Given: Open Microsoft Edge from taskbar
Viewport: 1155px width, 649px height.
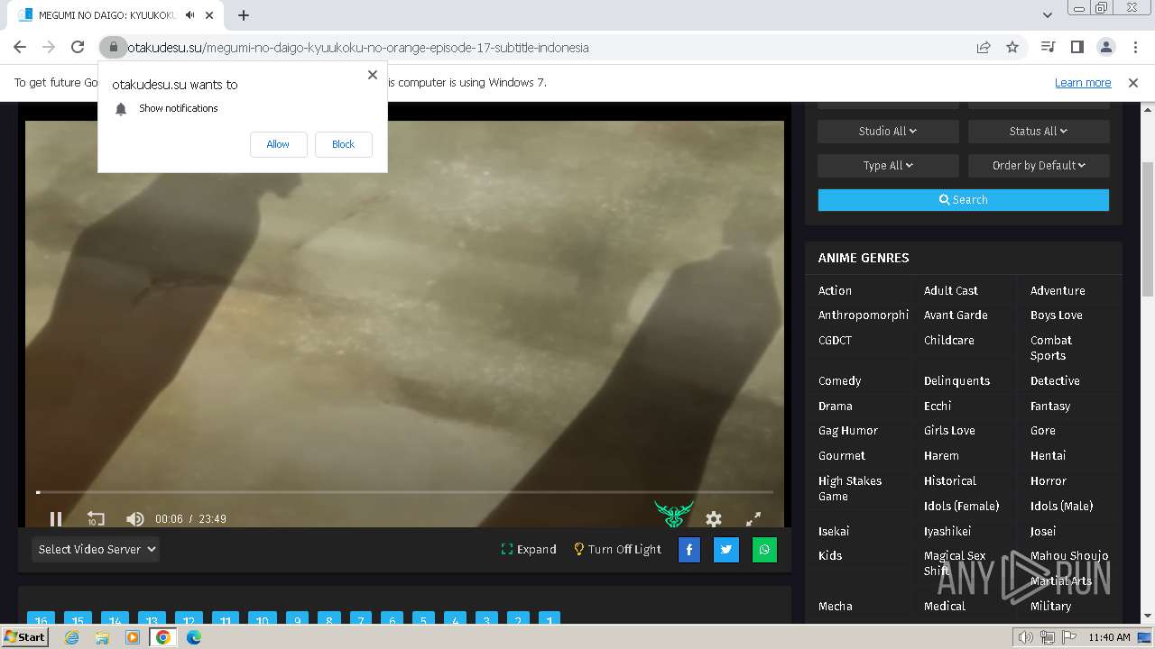Looking at the screenshot, I should pyautogui.click(x=194, y=636).
